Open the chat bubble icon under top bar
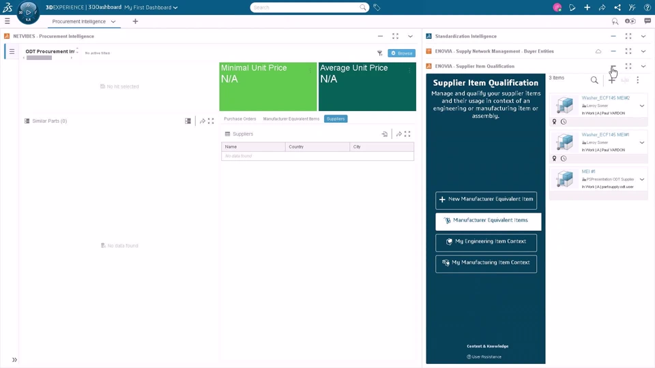Screen dimensions: 655x368 click(x=647, y=21)
